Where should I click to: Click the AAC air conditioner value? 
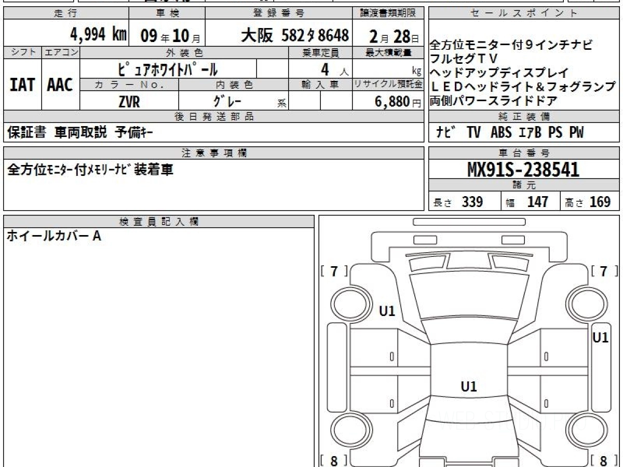(x=60, y=85)
